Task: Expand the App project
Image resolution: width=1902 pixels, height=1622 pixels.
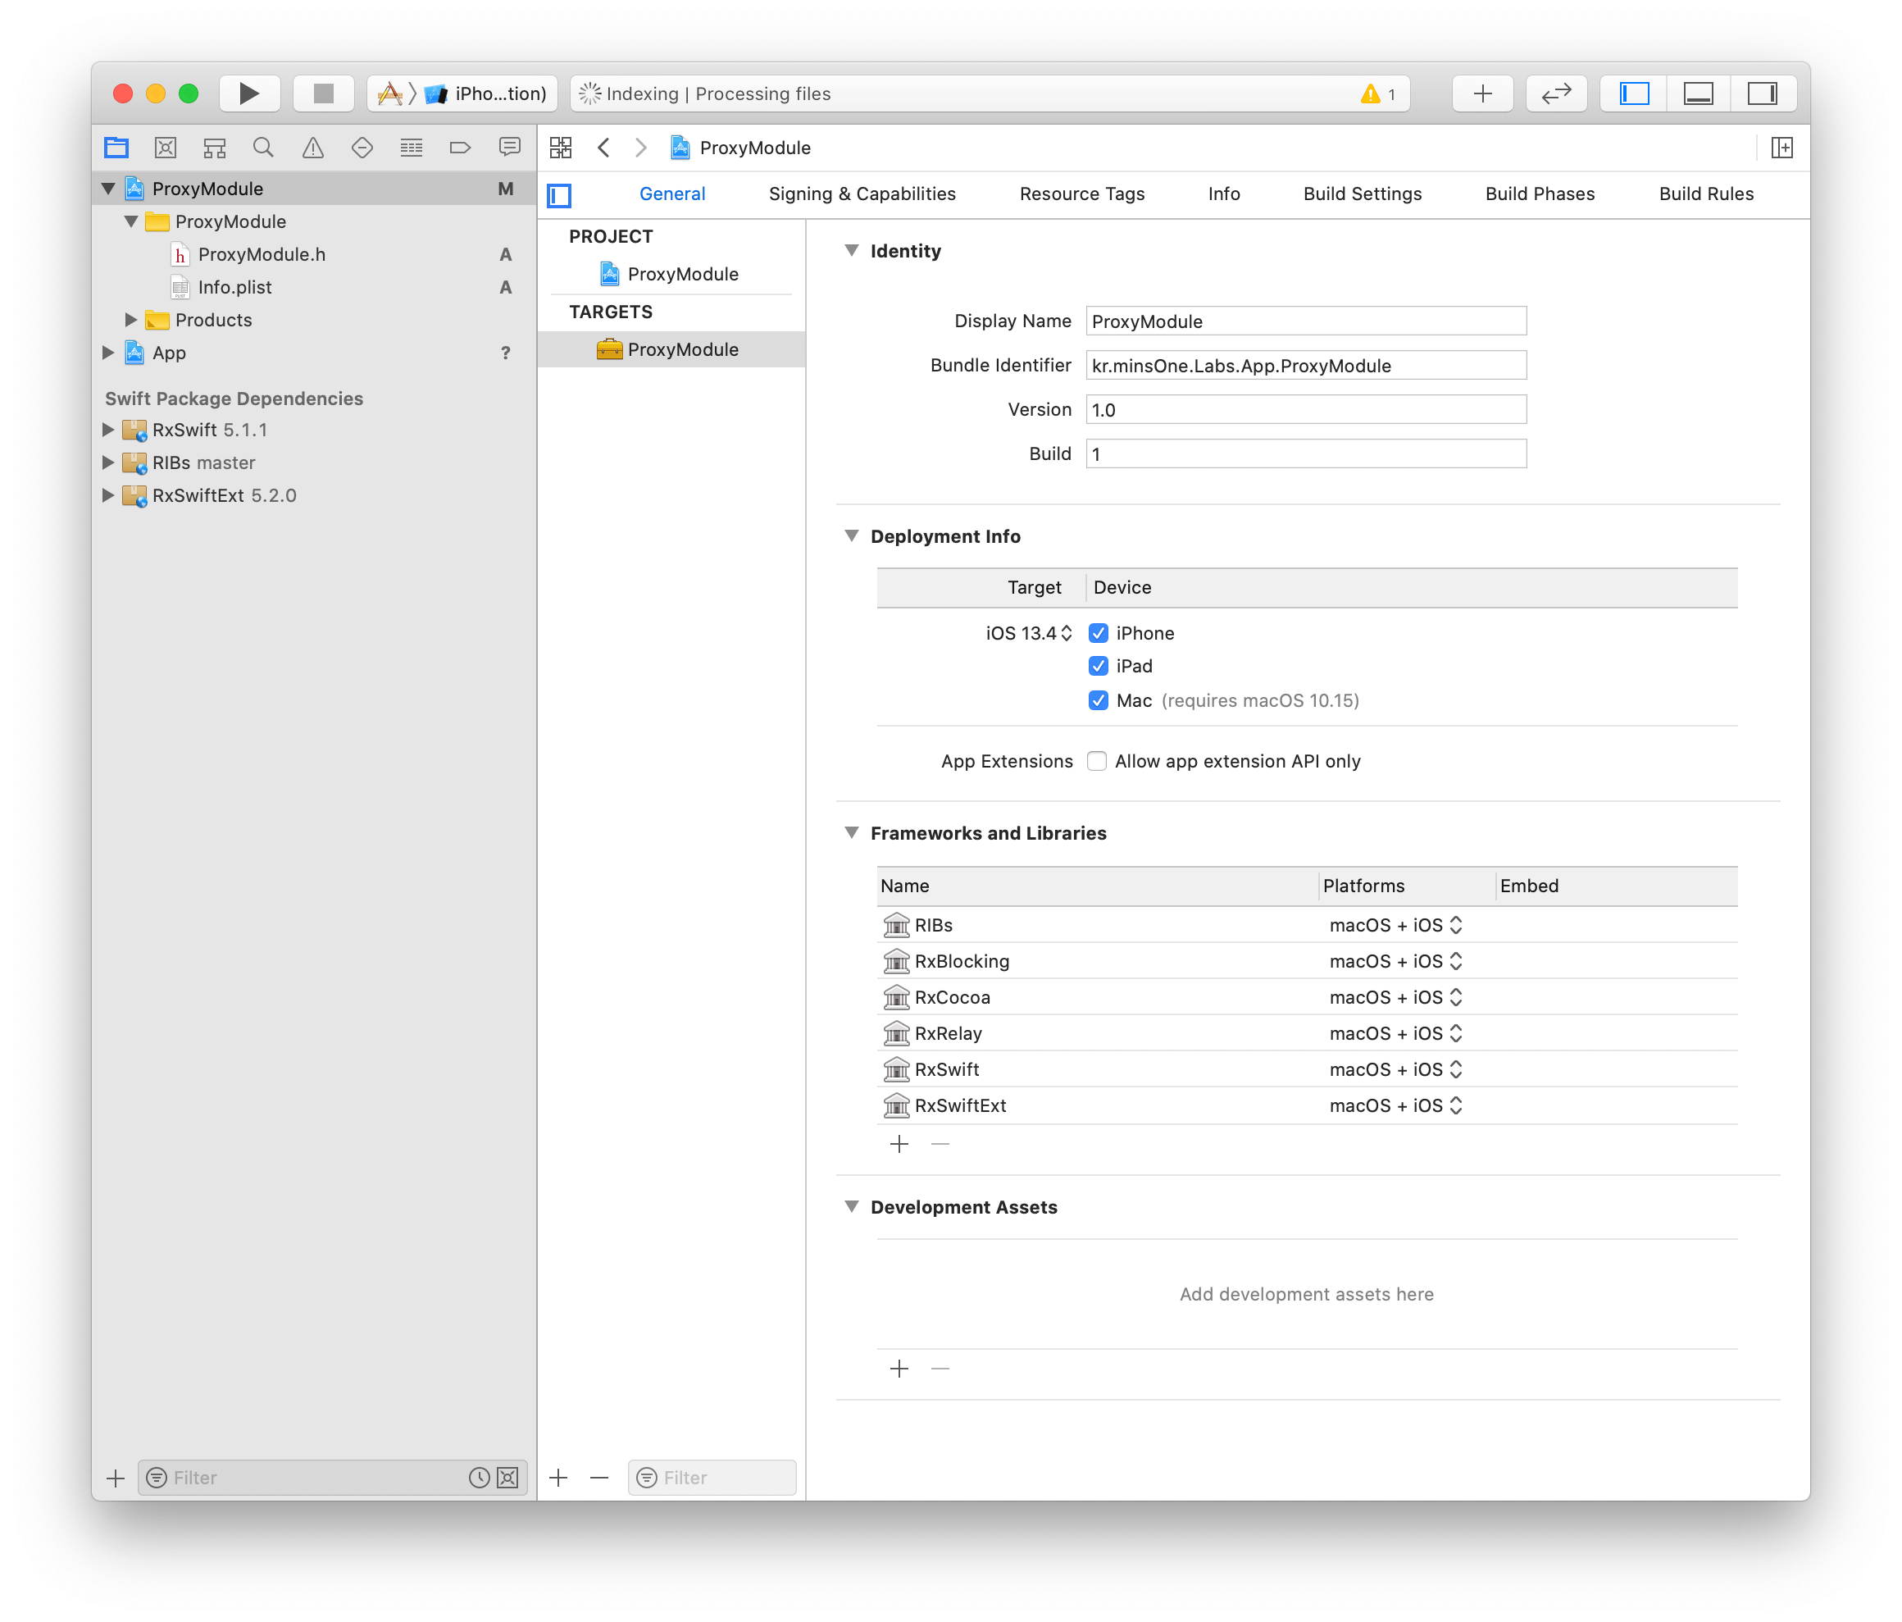Action: pos(108,353)
